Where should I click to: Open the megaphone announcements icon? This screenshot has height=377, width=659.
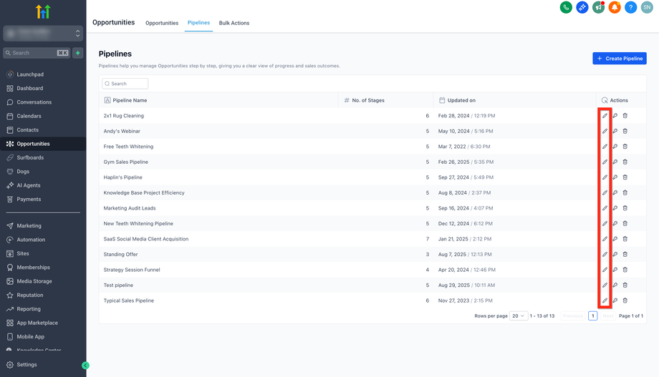598,7
